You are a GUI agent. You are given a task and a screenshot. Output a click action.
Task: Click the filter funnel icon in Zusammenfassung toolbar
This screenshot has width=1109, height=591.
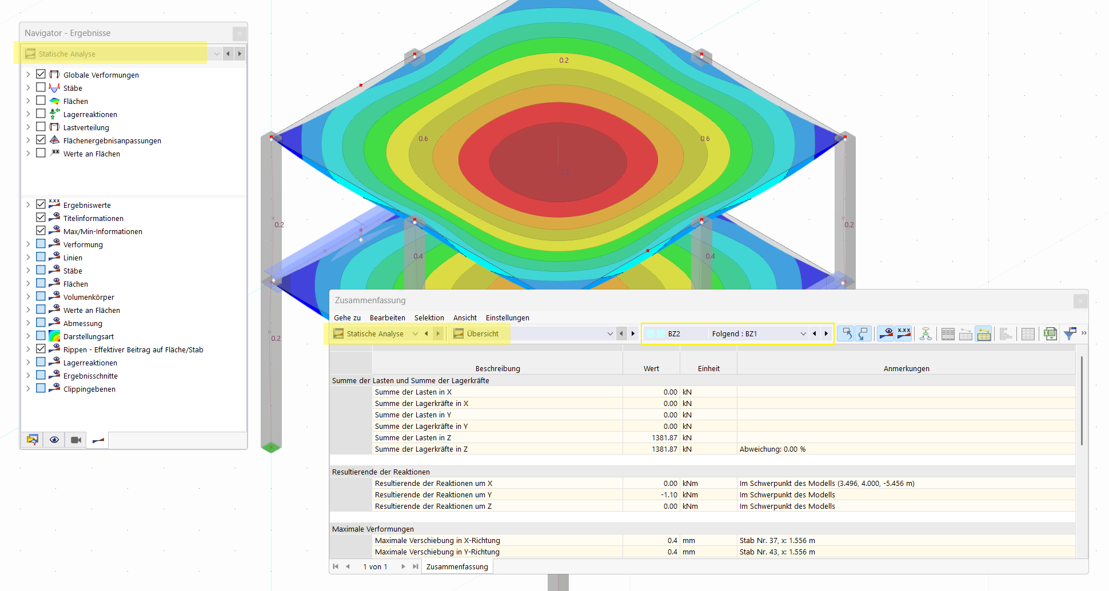[1070, 333]
